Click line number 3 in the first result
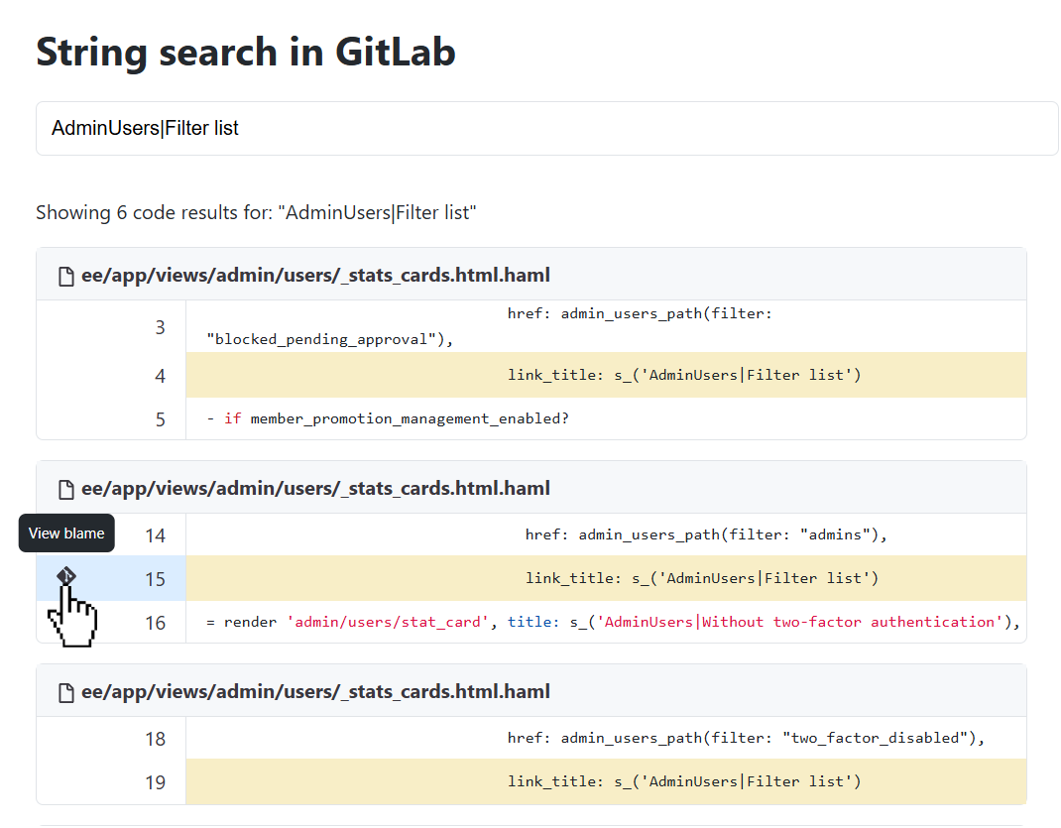Screen dimensions: 1061x828 pyautogui.click(x=160, y=326)
